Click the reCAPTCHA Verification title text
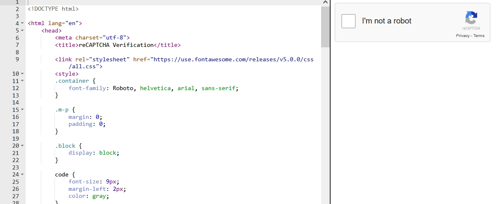This screenshot has height=204, width=499. (x=116, y=45)
